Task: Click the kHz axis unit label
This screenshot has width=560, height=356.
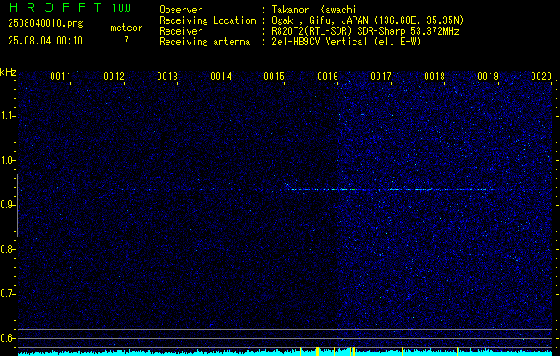Action: pos(8,72)
